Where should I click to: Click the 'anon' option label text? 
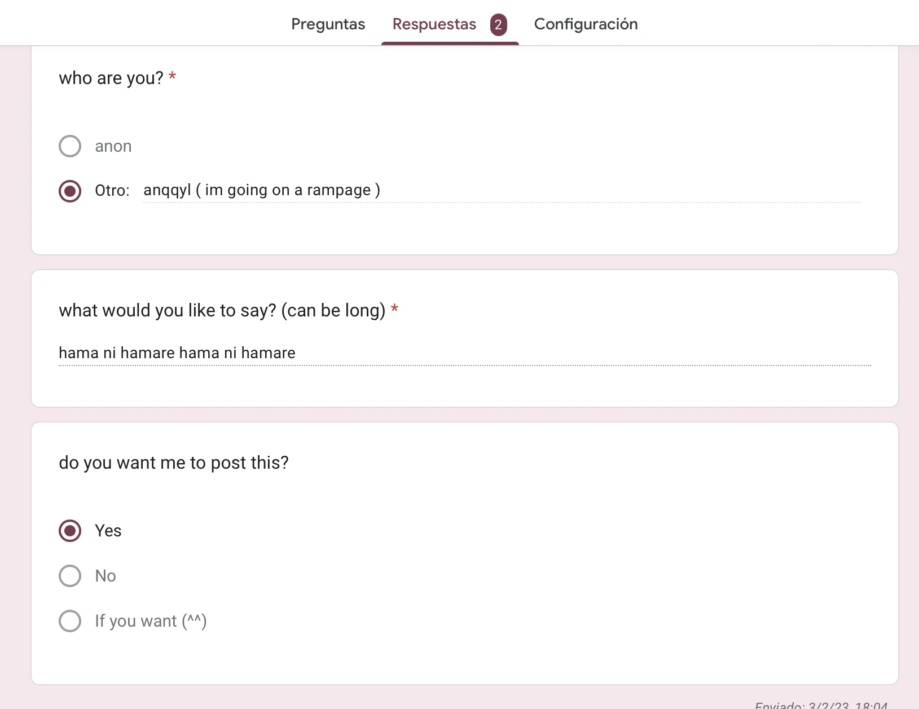(113, 147)
